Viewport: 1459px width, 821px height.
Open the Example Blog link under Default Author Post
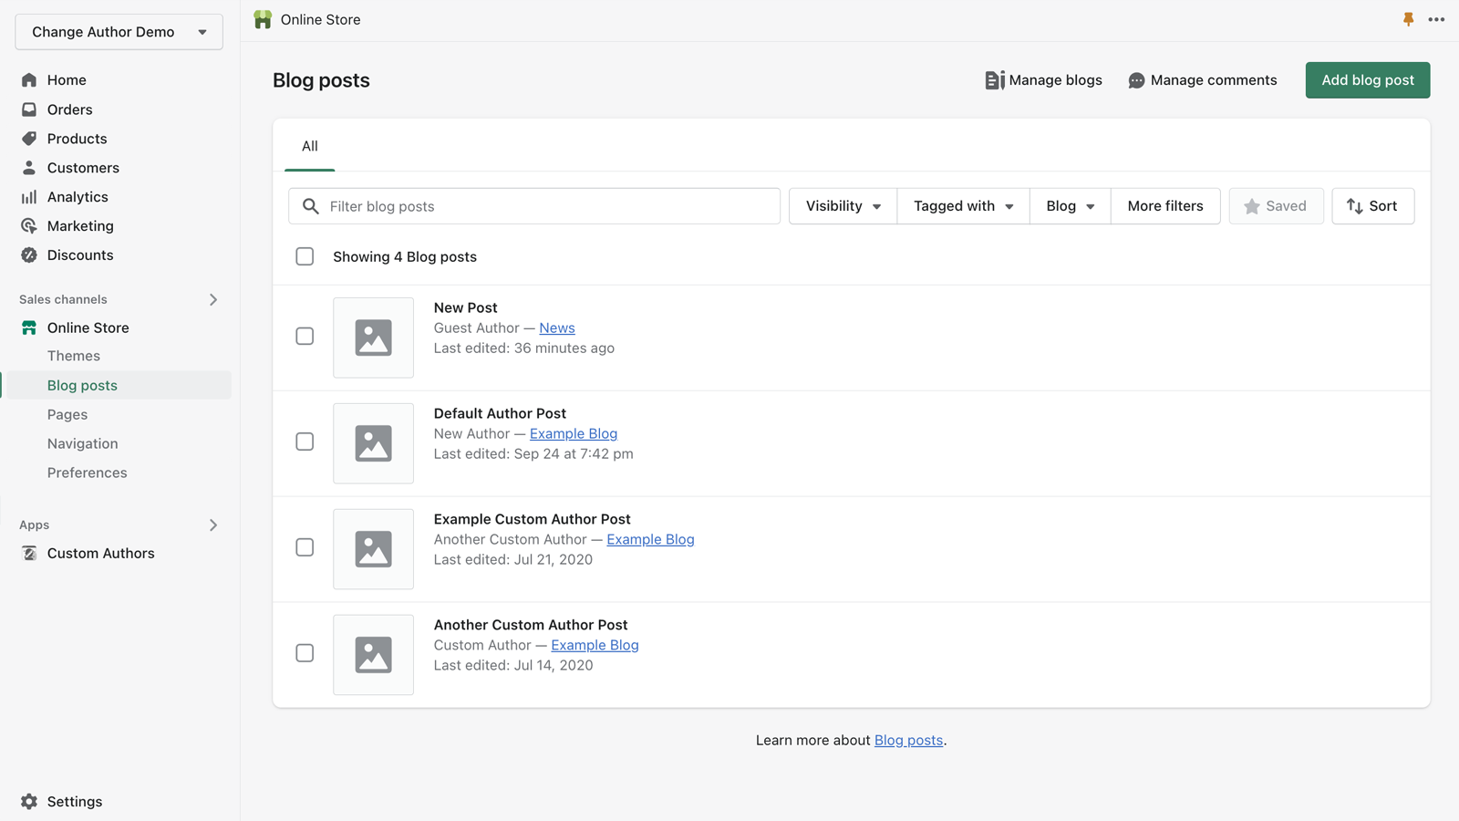pyautogui.click(x=574, y=433)
